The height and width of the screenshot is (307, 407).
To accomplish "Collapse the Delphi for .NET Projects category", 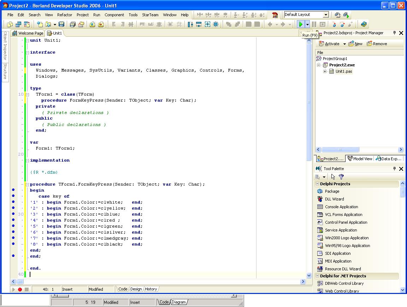I will point(317,276).
